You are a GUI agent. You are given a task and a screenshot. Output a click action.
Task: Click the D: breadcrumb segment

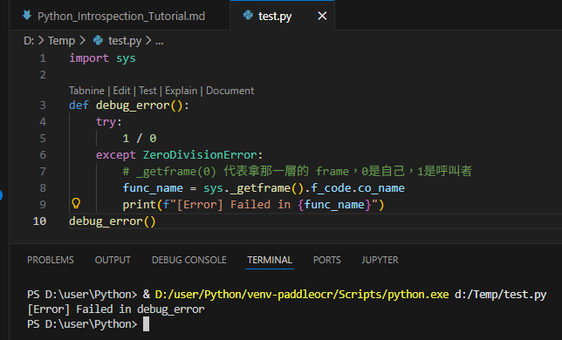click(29, 41)
